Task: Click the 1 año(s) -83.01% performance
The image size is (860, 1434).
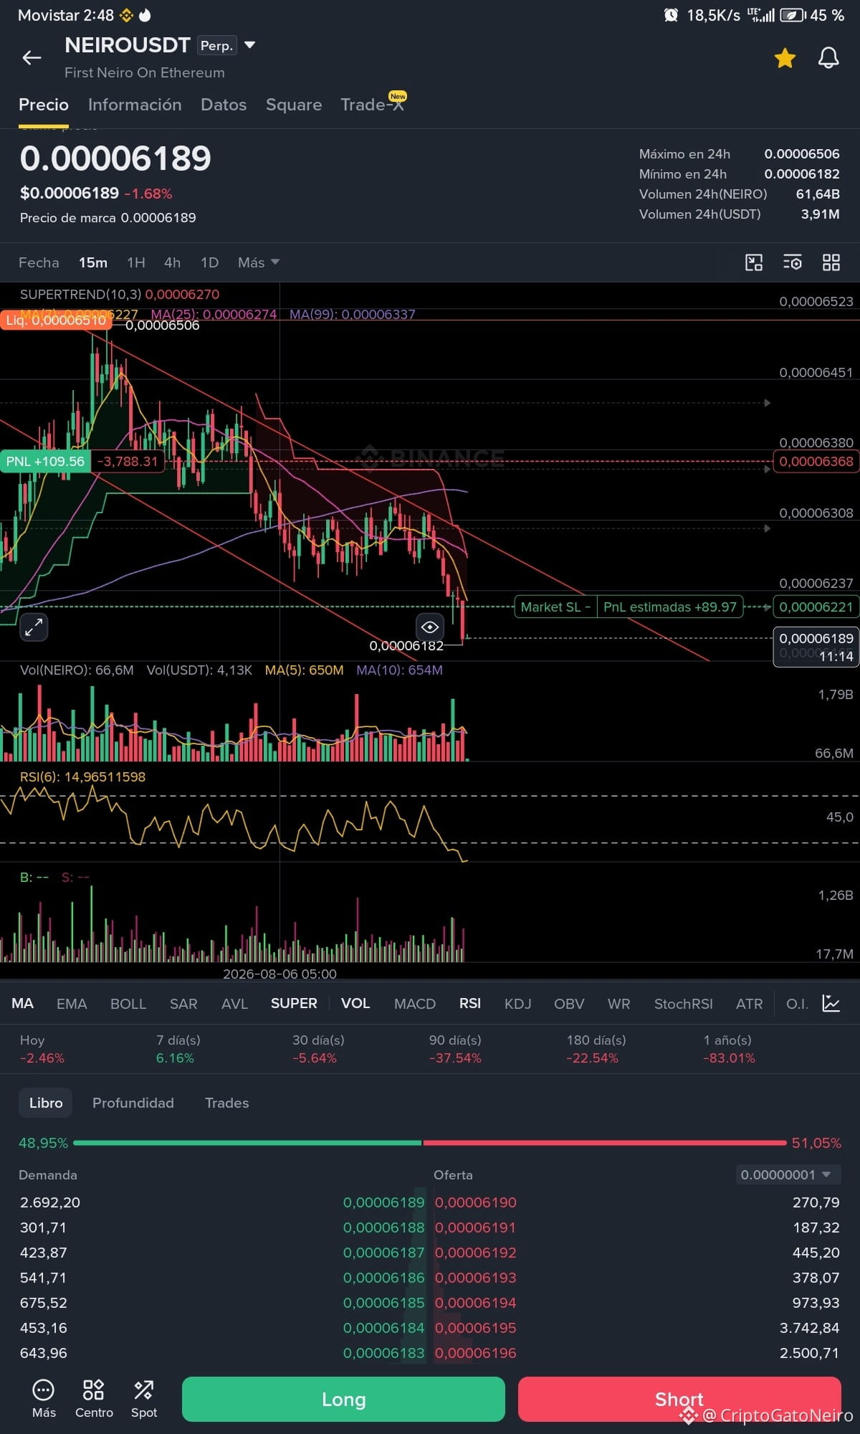Action: click(x=729, y=1049)
